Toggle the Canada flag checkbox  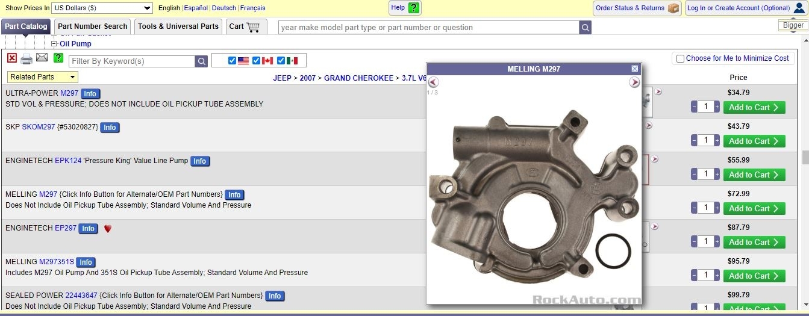pyautogui.click(x=257, y=61)
